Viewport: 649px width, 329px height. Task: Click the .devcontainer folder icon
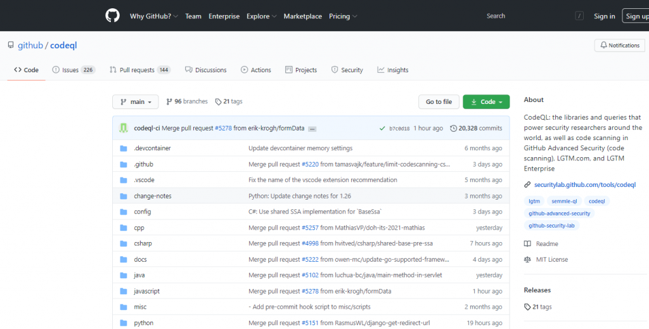click(x=124, y=148)
